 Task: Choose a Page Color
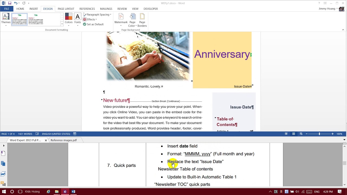(132, 20)
